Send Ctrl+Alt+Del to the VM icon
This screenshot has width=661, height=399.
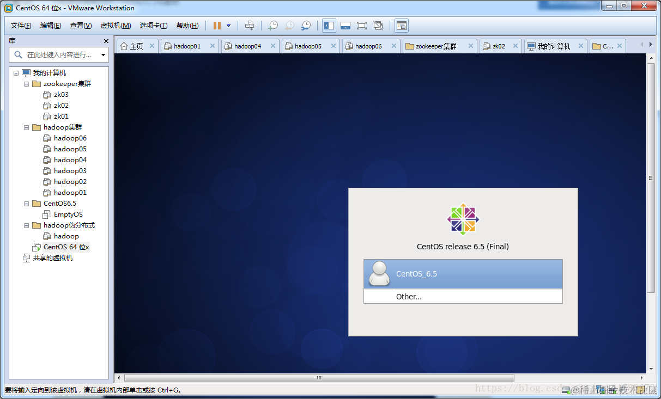click(250, 26)
